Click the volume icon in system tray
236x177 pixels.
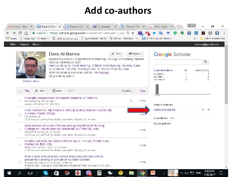click(x=187, y=173)
